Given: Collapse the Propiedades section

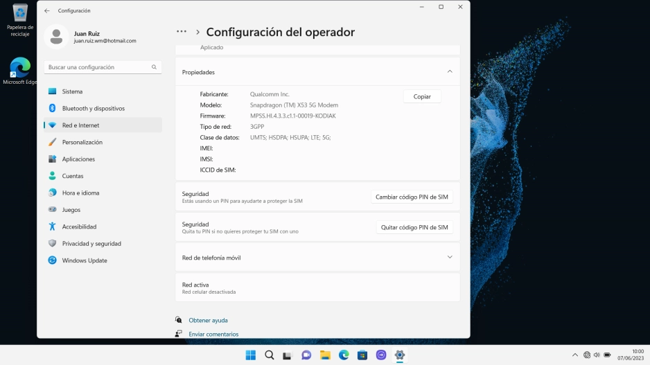Looking at the screenshot, I should click(449, 72).
